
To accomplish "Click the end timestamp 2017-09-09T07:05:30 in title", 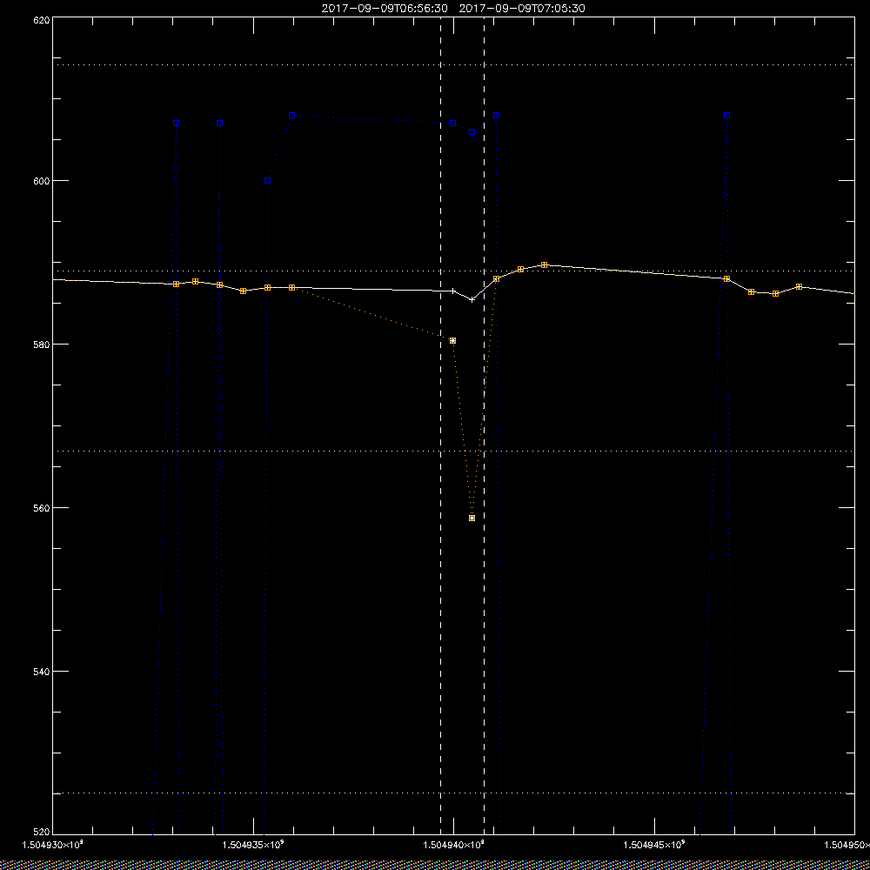I will click(522, 9).
